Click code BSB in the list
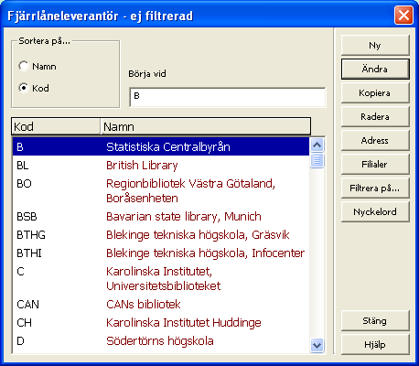 (x=27, y=217)
